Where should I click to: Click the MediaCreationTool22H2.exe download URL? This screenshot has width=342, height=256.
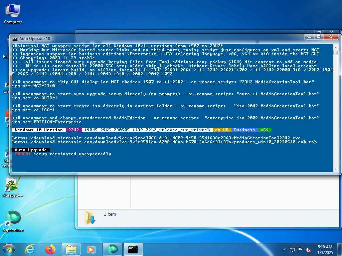pyautogui.click(x=156, y=138)
